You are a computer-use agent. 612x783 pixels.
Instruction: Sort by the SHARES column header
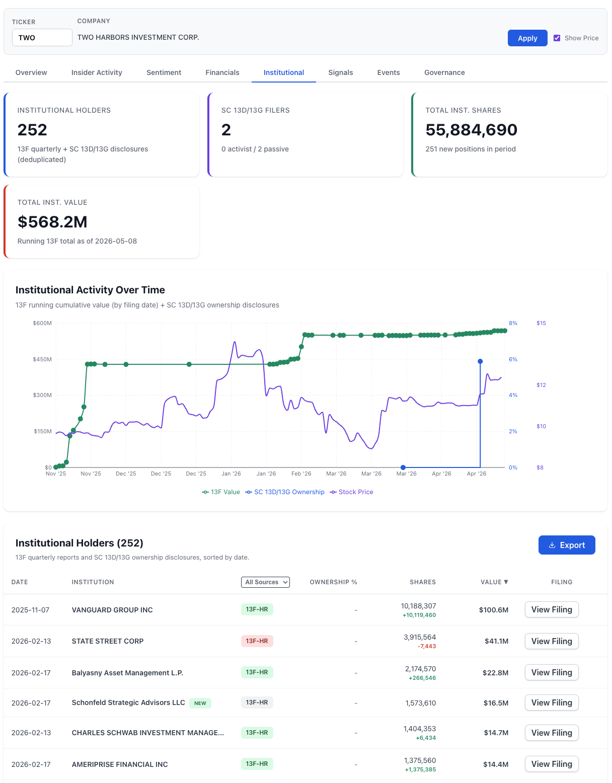point(423,582)
